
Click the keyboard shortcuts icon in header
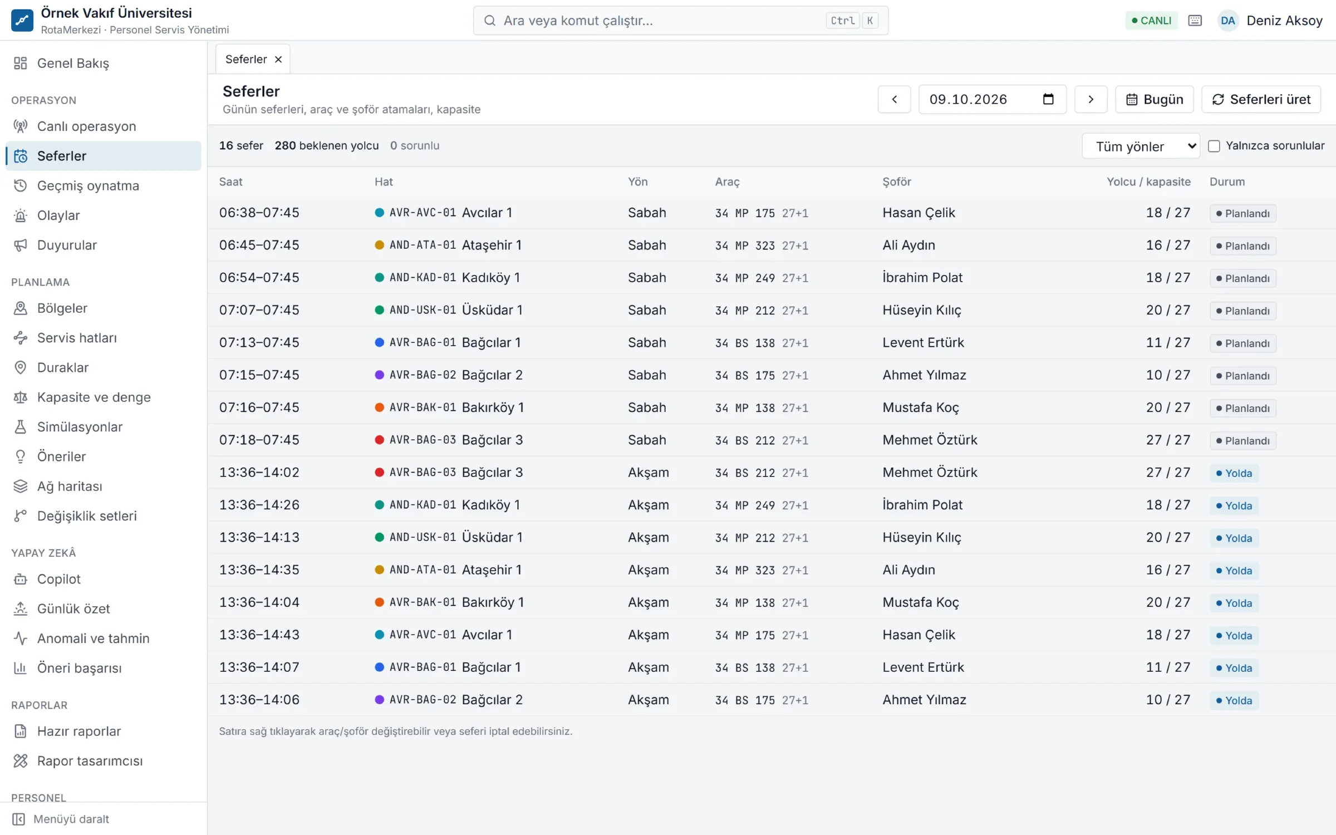tap(1195, 21)
